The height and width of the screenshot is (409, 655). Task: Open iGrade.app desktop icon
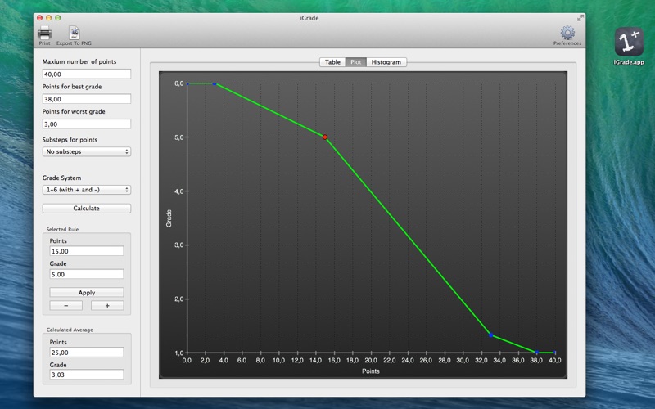629,42
